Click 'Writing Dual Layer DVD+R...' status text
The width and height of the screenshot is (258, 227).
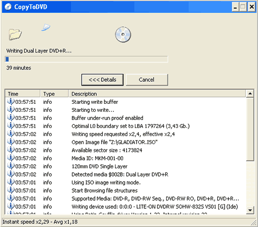pyautogui.click(x=39, y=51)
